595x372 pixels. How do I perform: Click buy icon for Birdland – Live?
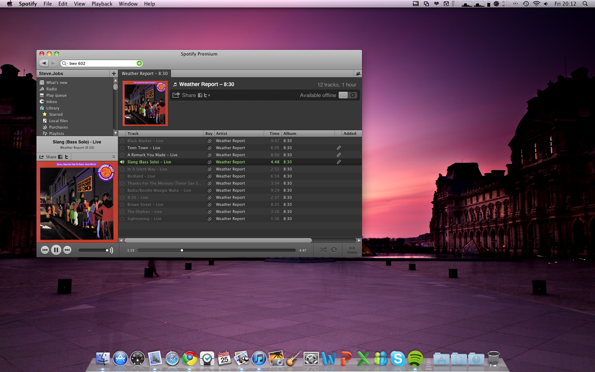[209, 176]
